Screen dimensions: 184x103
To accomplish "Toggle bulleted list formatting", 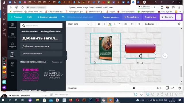I will pos(132,24).
